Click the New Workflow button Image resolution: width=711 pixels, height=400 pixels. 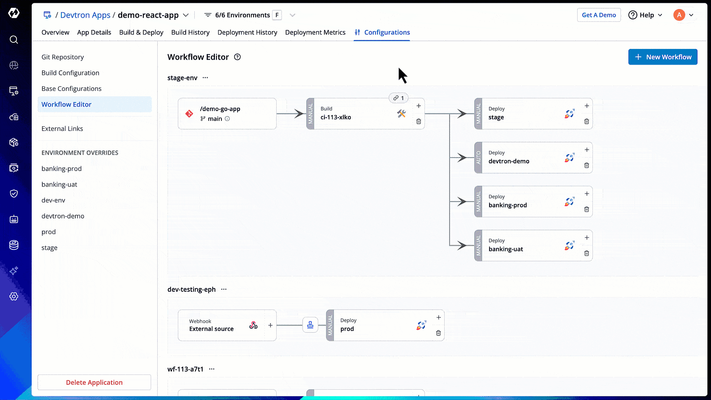pos(662,57)
